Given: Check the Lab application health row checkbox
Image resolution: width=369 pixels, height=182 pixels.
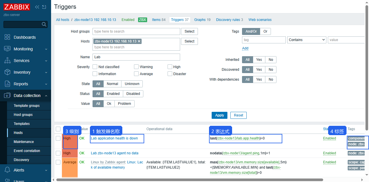Looking at the screenshot, I should pos(58,138).
